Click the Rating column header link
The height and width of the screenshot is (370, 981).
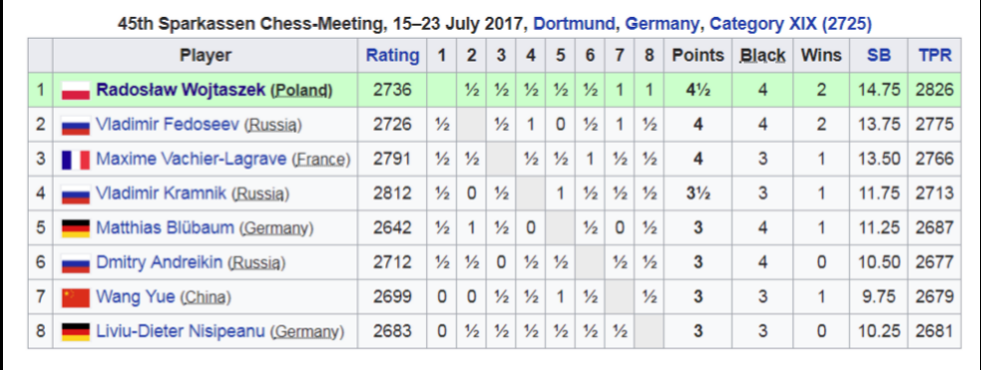[392, 56]
